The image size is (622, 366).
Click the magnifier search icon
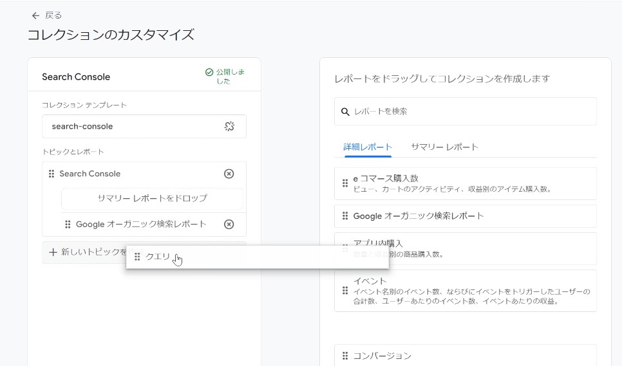(x=345, y=112)
